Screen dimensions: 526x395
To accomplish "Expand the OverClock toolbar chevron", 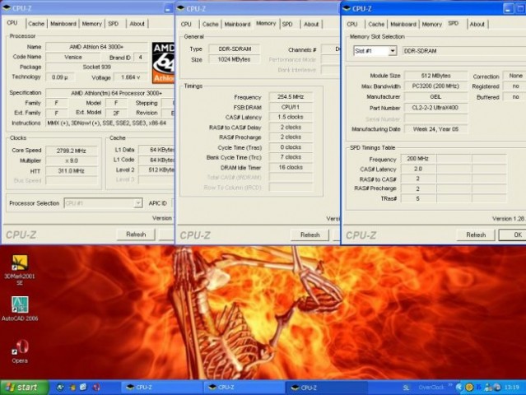I will pyautogui.click(x=450, y=385).
